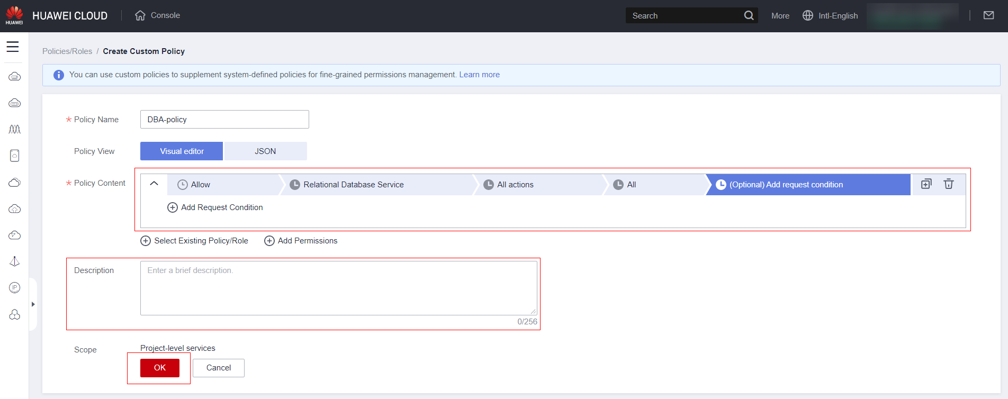This screenshot has width=1008, height=399.
Task: Click the globe language icon
Action: tap(807, 15)
